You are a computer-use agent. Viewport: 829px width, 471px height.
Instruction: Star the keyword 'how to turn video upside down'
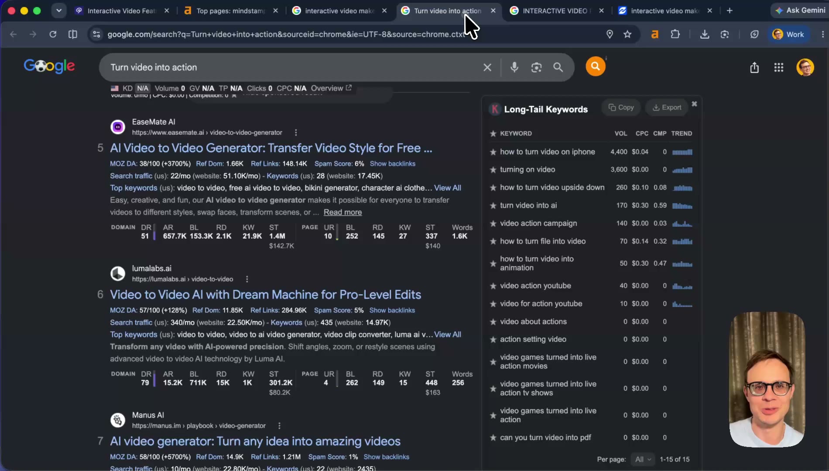(x=493, y=188)
